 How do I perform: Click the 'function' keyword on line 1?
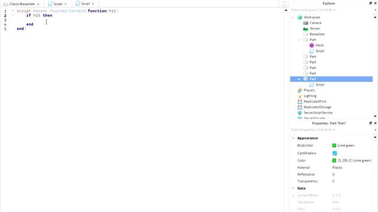pyautogui.click(x=97, y=11)
